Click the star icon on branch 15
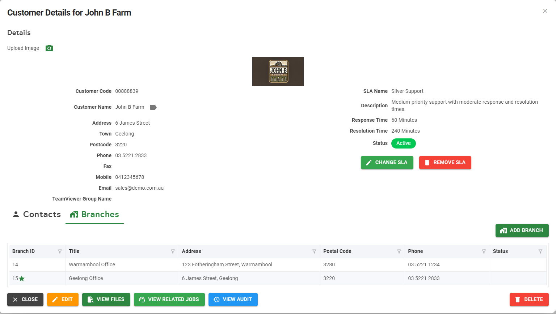 pos(22,279)
